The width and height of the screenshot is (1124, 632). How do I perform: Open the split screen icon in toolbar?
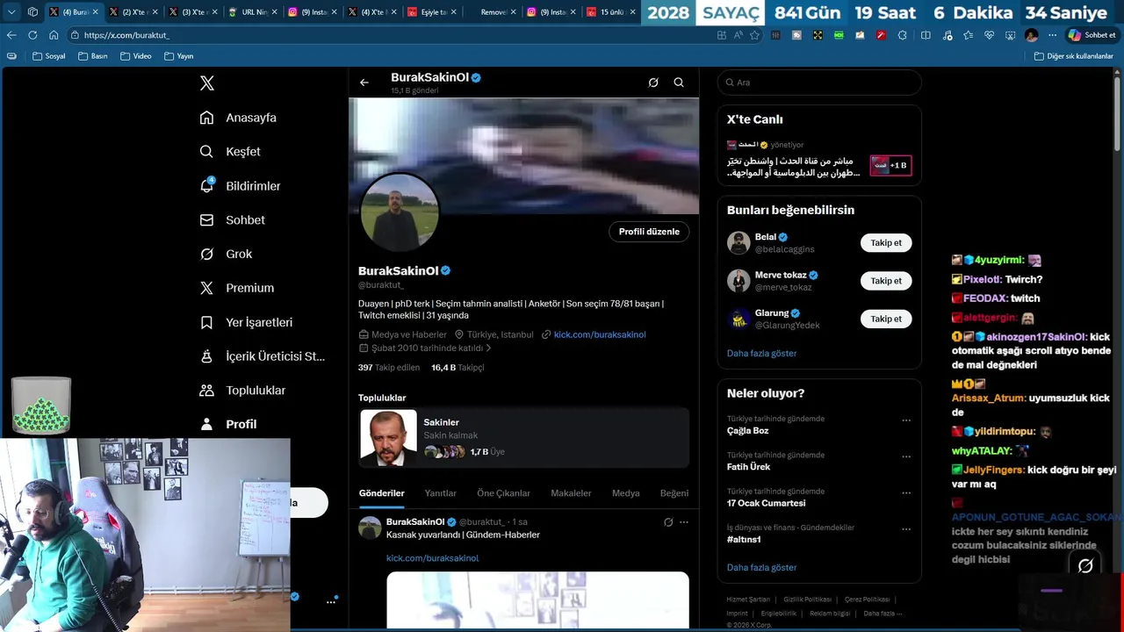pos(926,35)
